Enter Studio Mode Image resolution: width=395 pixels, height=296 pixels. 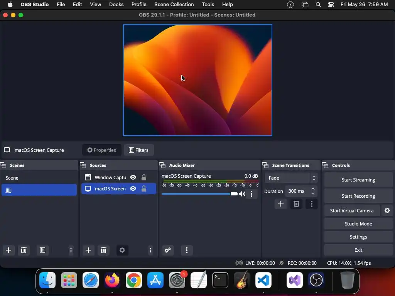358,224
